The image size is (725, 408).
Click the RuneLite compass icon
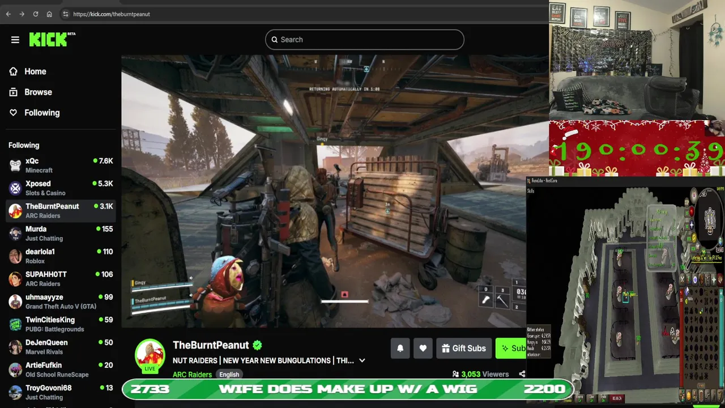[x=694, y=195]
